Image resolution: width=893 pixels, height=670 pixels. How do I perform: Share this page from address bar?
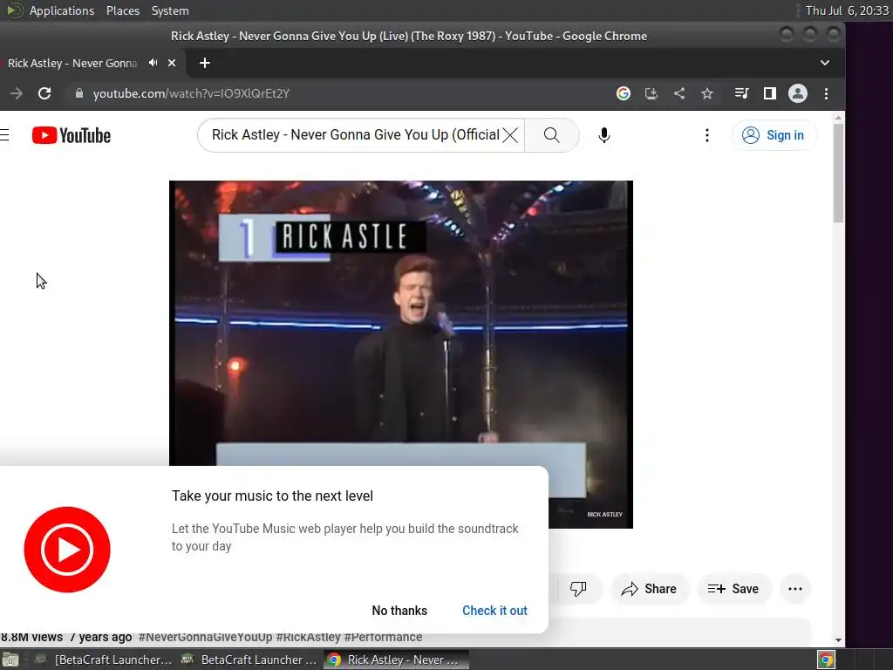[x=678, y=93]
